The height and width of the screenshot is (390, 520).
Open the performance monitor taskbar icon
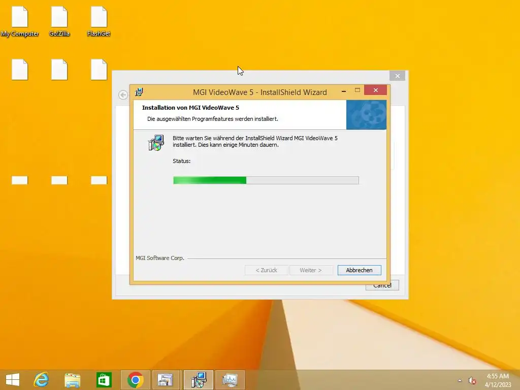tap(230, 380)
